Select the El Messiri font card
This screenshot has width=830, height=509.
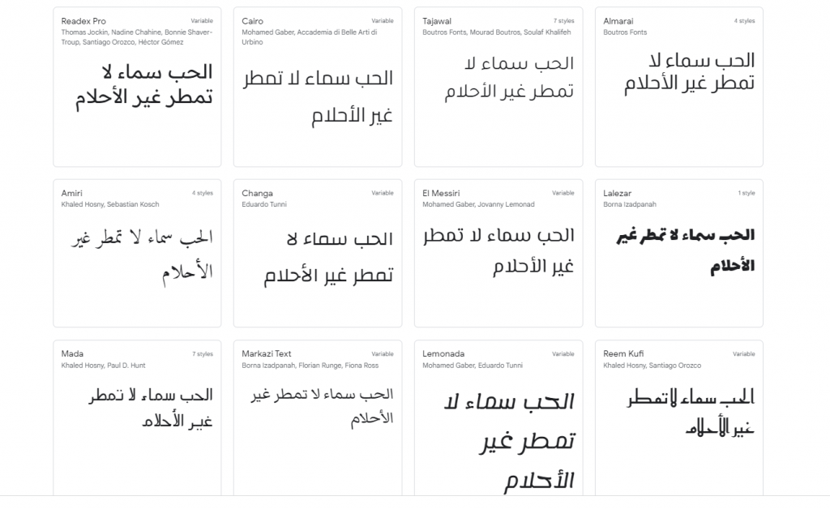pos(498,254)
